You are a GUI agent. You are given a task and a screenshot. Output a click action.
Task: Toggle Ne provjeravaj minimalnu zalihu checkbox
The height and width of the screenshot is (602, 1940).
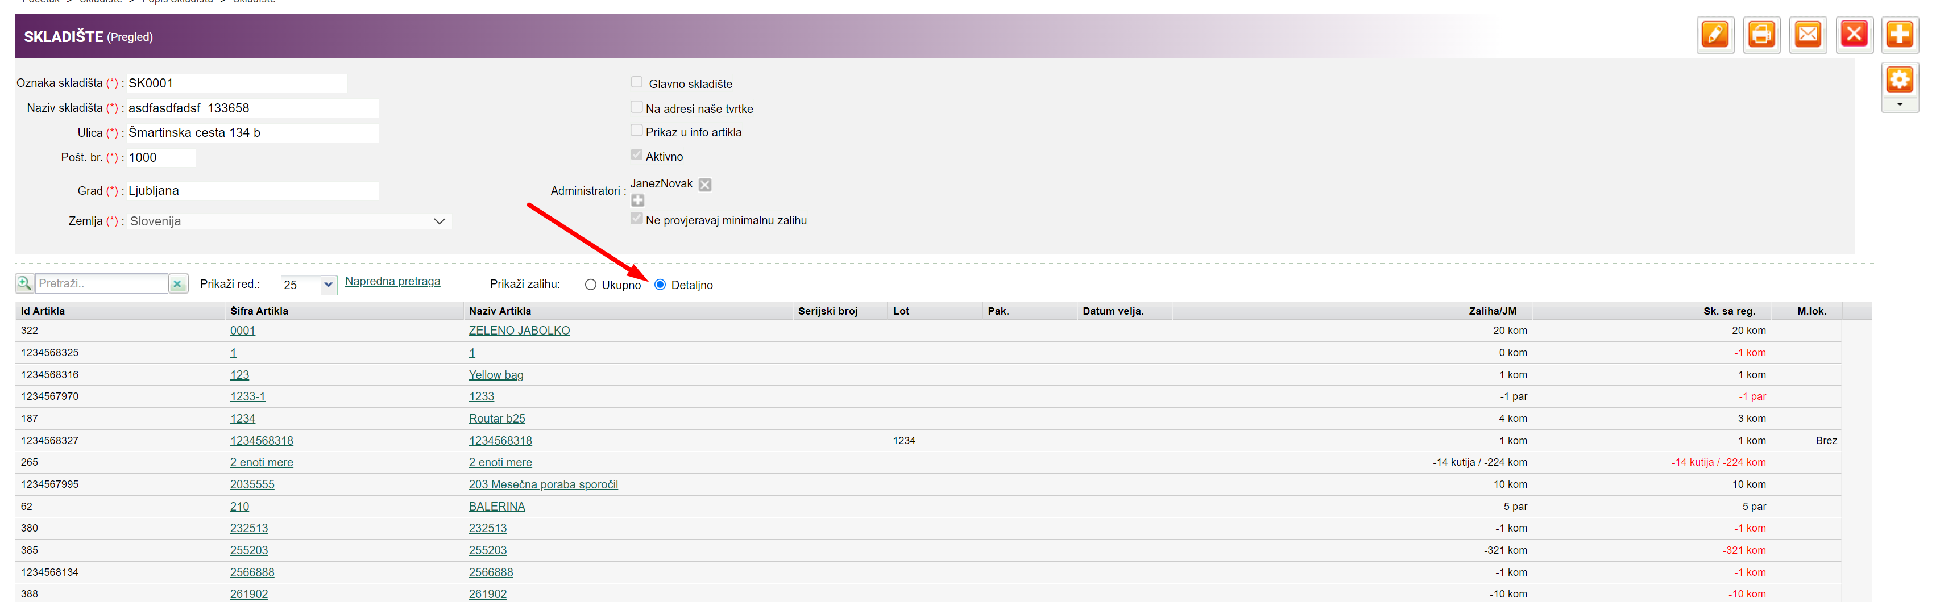pyautogui.click(x=637, y=218)
